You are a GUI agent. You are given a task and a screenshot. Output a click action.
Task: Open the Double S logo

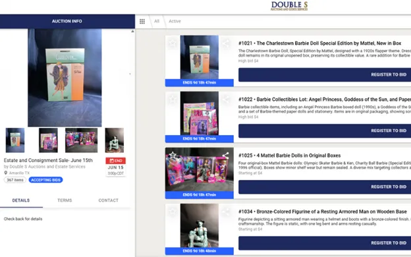coord(289,6)
